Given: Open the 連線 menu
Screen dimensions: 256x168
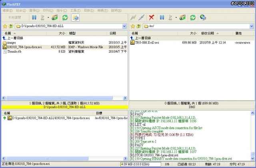Looking at the screenshot, I should [8, 10].
